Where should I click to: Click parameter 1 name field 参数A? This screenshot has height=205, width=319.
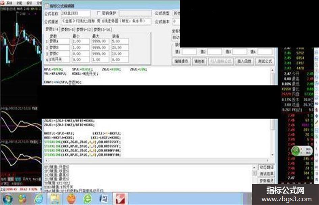click(59, 41)
